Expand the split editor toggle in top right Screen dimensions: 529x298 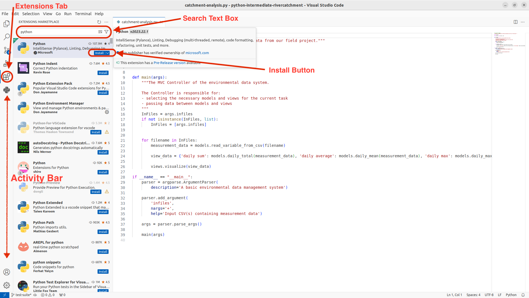click(515, 22)
